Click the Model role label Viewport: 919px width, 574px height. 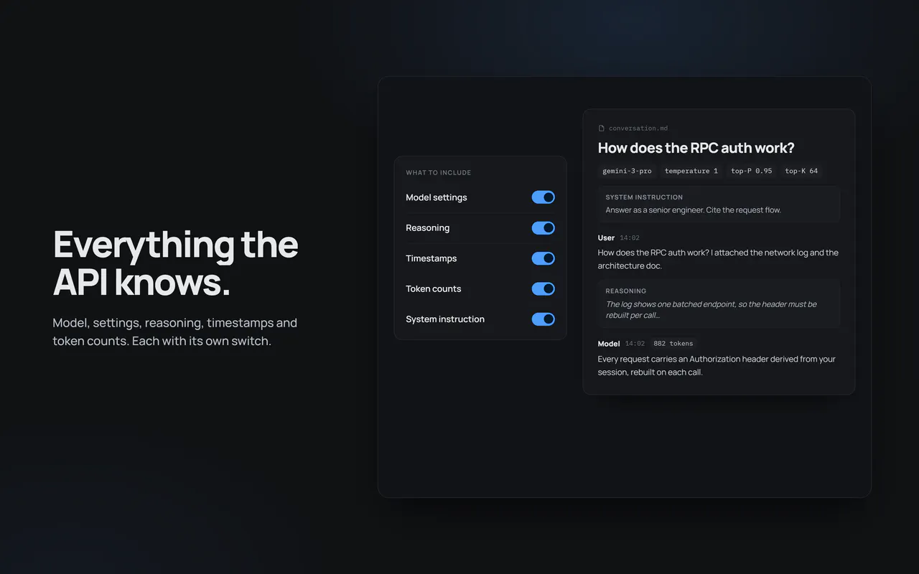(x=609, y=344)
